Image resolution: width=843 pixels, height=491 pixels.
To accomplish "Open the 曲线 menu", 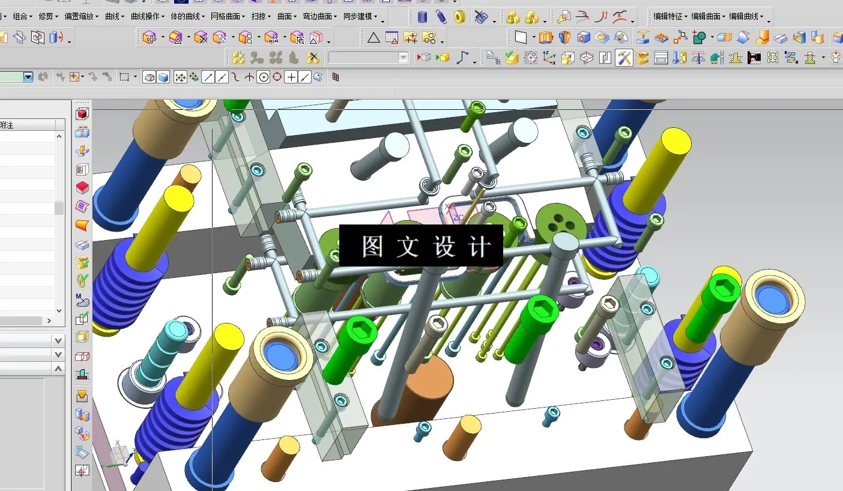I will click(x=111, y=16).
